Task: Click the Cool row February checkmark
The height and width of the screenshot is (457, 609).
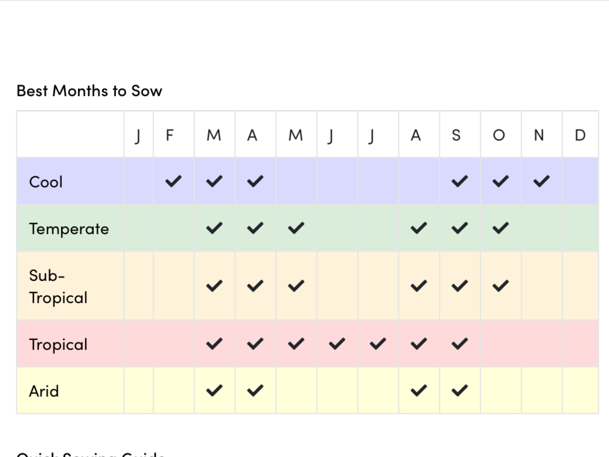Action: 173,181
